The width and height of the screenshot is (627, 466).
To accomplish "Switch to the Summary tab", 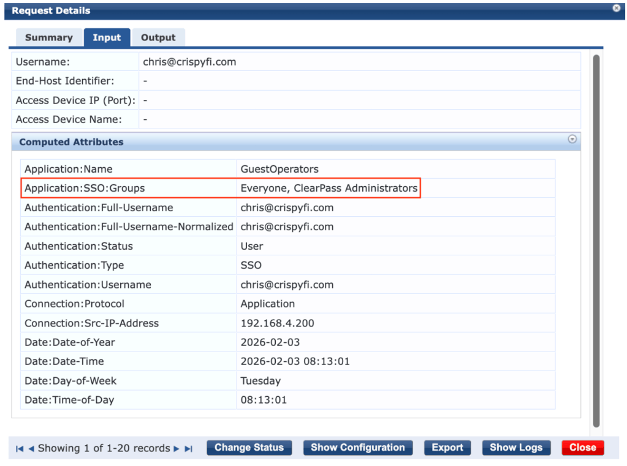I will pyautogui.click(x=48, y=37).
